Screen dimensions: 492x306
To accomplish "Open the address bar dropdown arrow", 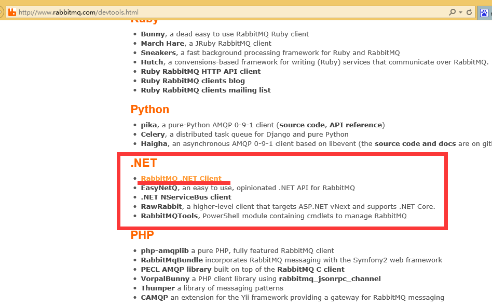I will (461, 12).
